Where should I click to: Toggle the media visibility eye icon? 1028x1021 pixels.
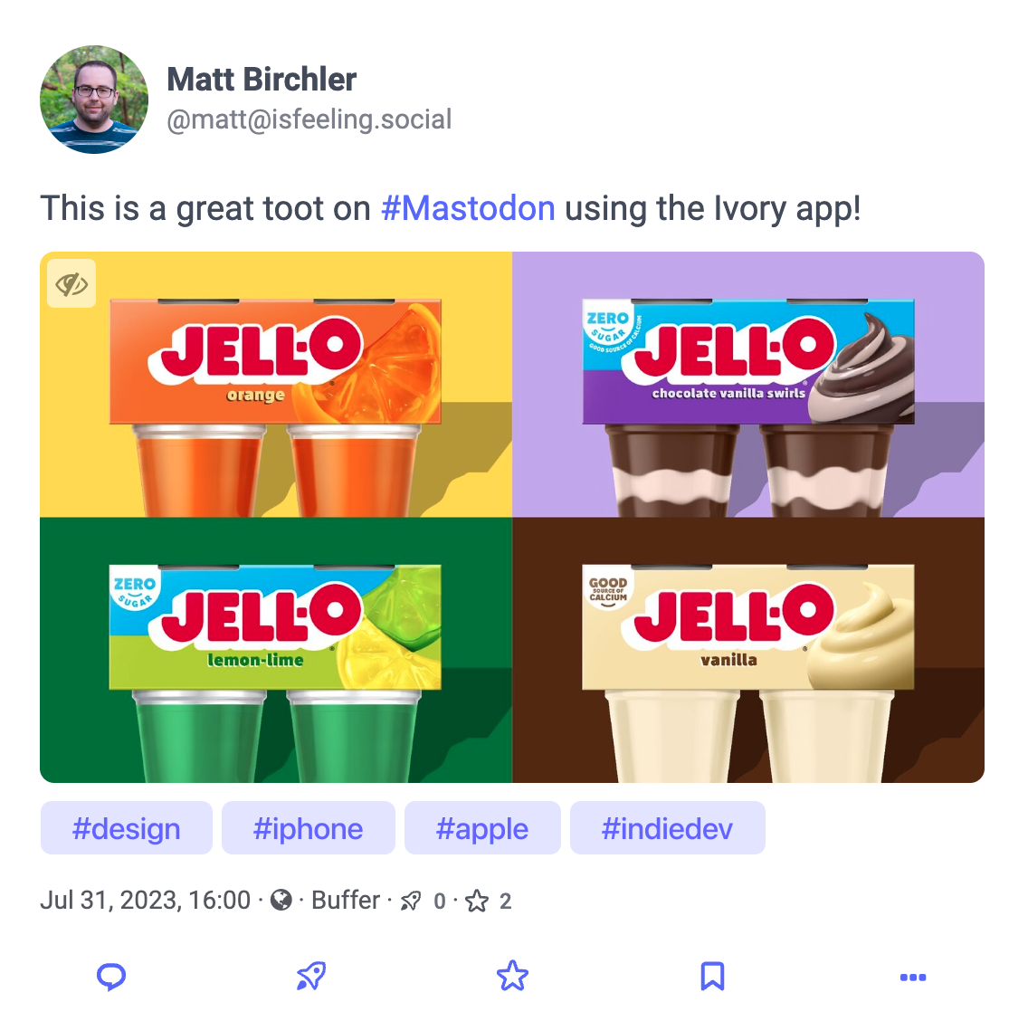71,284
